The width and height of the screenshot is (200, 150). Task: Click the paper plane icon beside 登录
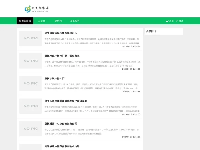click(x=177, y=21)
